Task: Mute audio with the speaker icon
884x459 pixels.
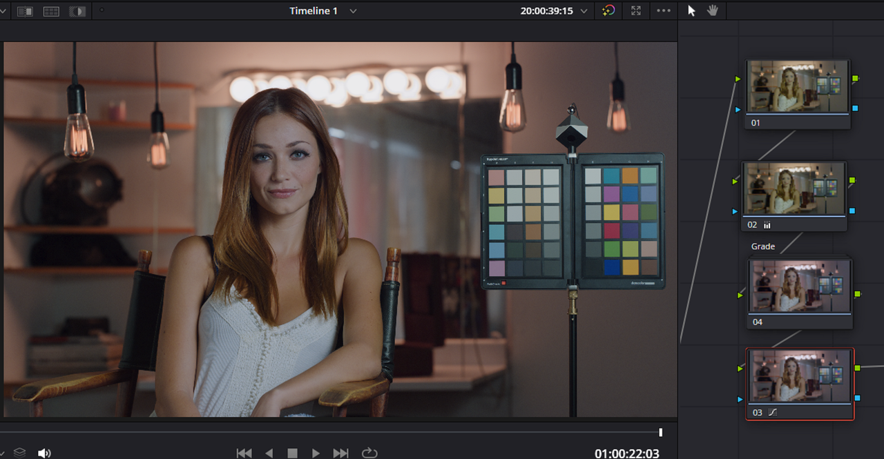Action: tap(44, 453)
